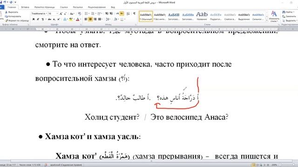Open the Рассылки tab

tap(78, 7)
